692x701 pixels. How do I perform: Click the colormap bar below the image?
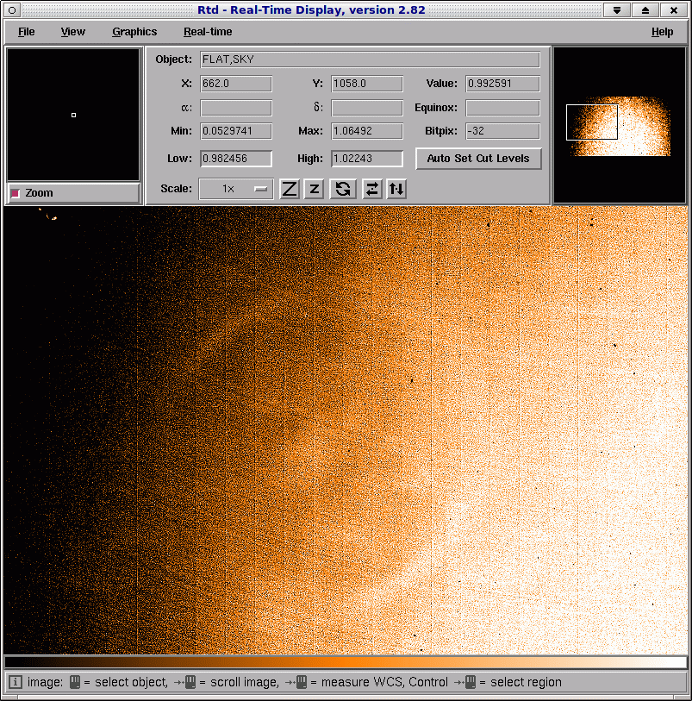pyautogui.click(x=345, y=662)
